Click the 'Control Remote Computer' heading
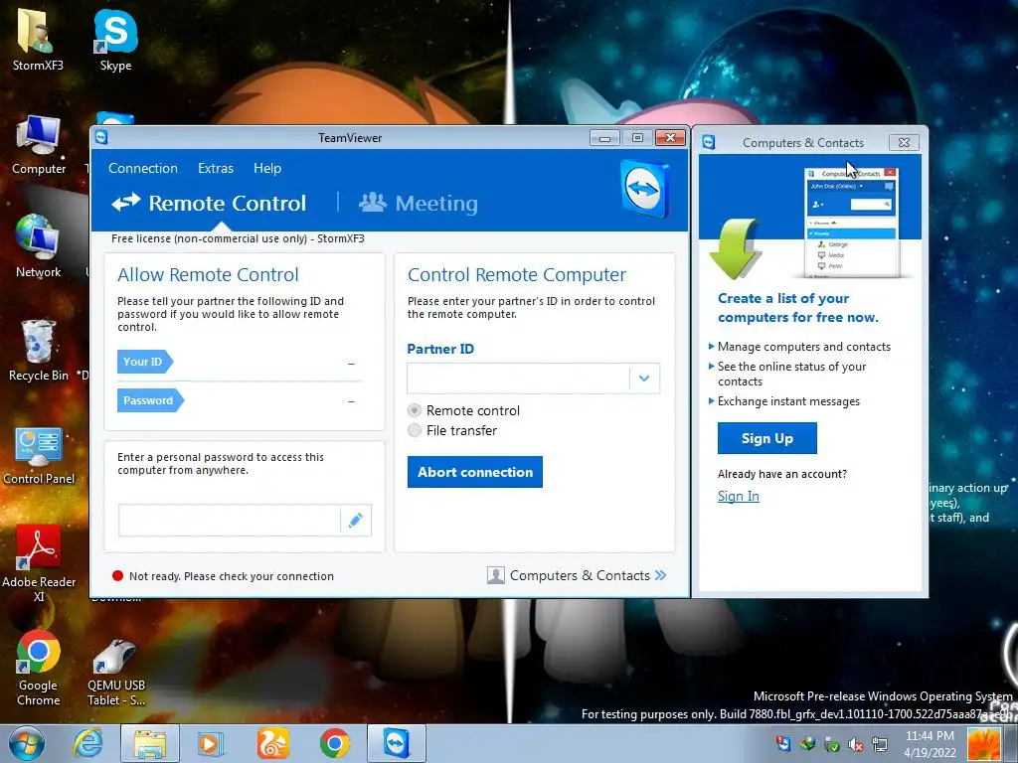Image resolution: width=1018 pixels, height=763 pixels. [x=517, y=274]
